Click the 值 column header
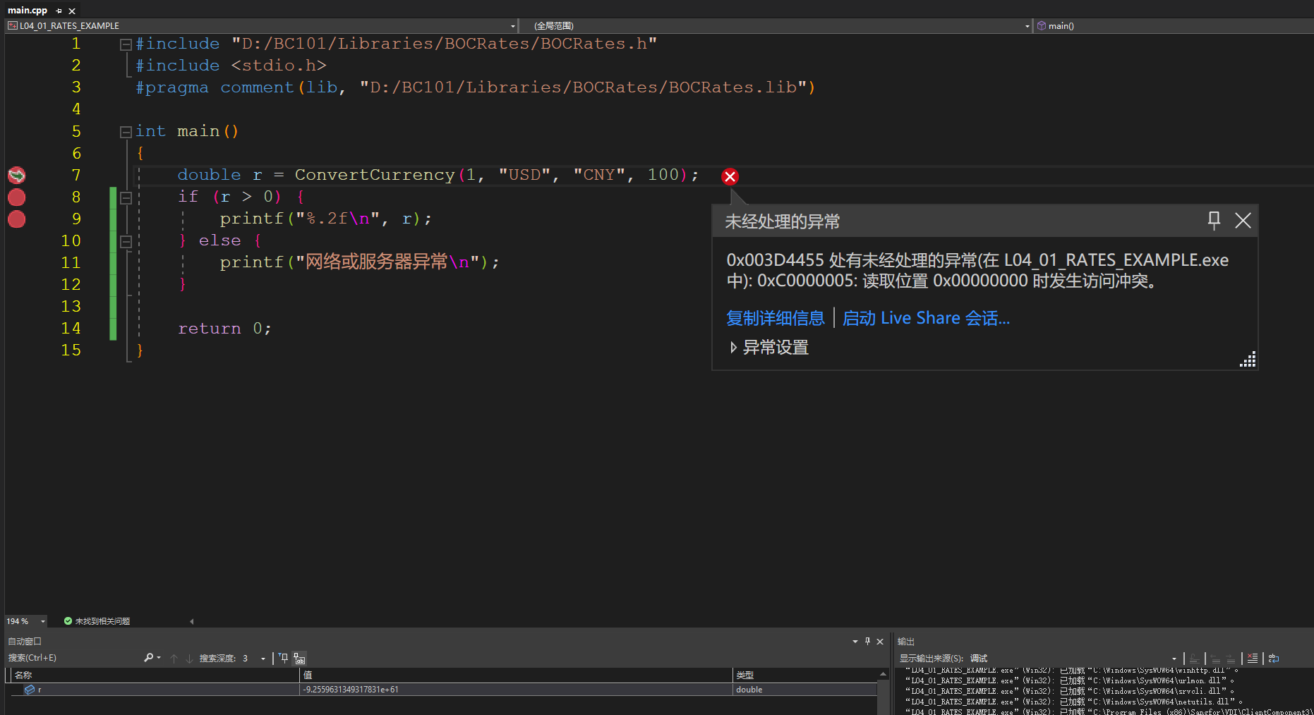The image size is (1314, 715). click(x=517, y=676)
